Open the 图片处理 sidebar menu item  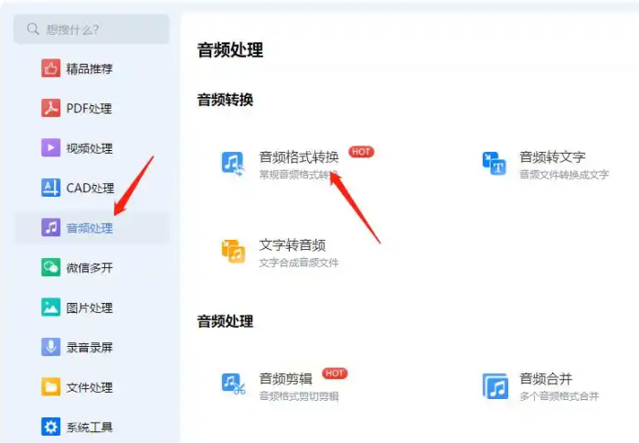point(91,308)
